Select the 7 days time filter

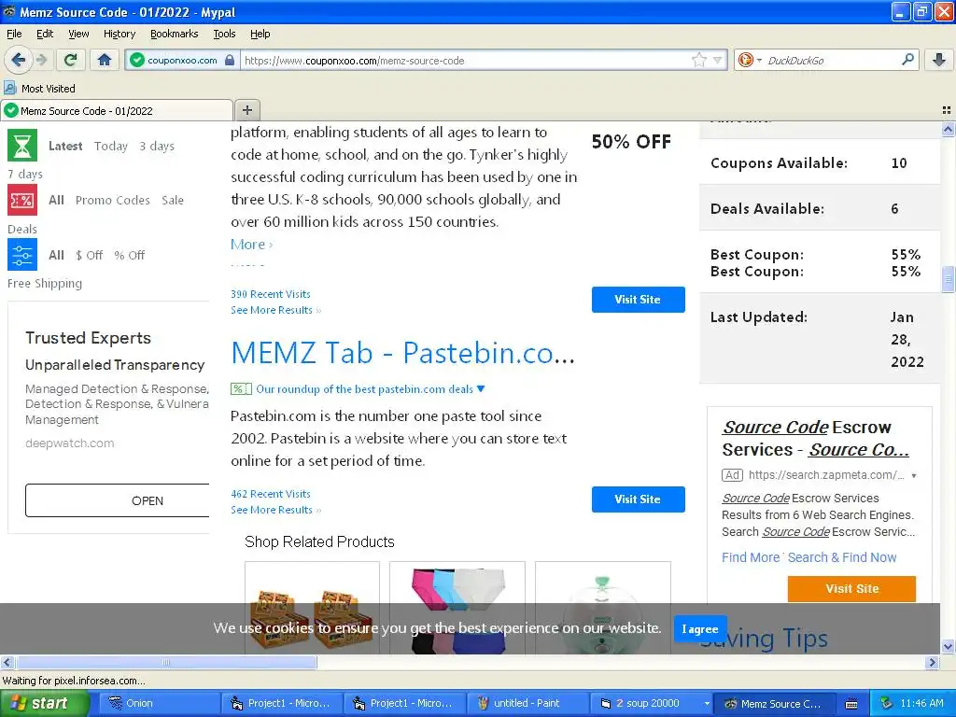[25, 174]
